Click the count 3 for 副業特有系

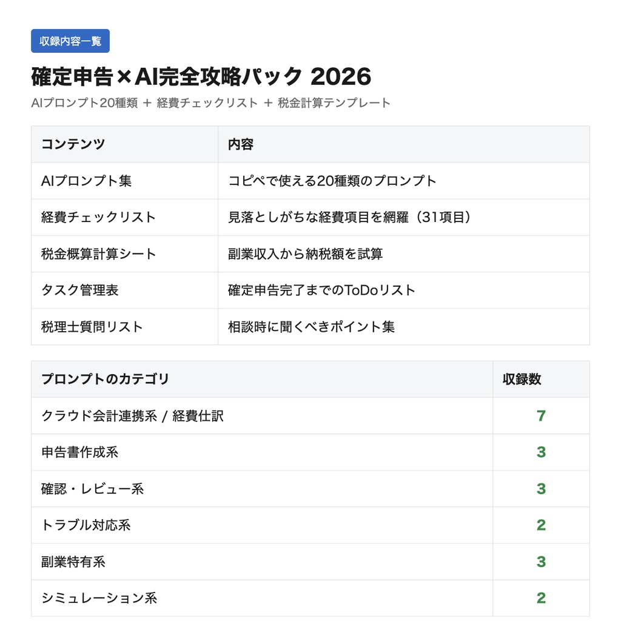coord(541,562)
